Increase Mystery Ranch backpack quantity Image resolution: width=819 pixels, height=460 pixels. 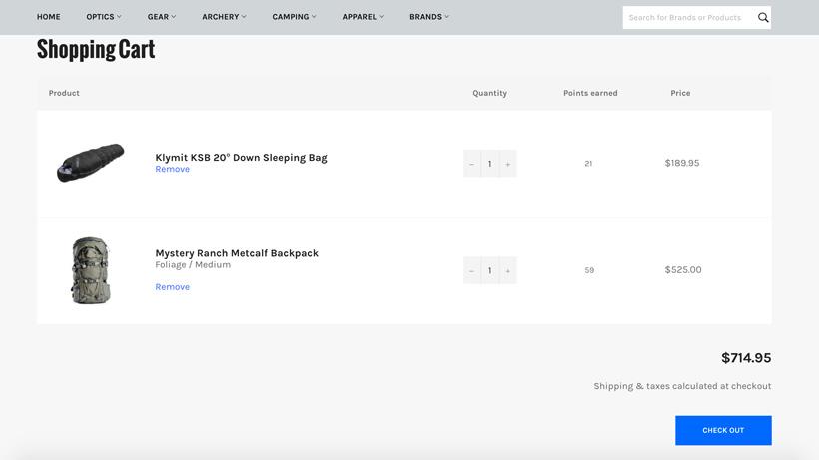point(507,270)
